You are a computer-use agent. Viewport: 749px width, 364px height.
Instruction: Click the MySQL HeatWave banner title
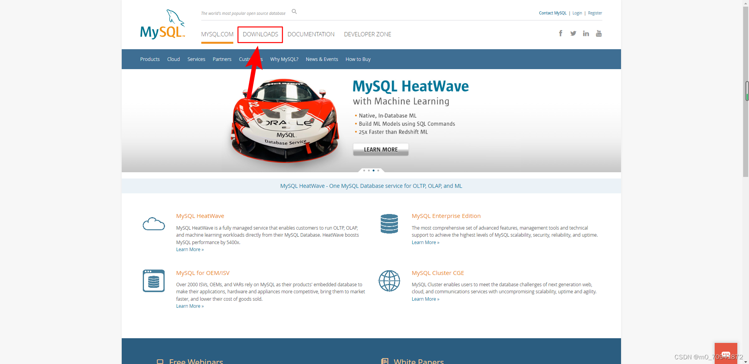(x=411, y=86)
